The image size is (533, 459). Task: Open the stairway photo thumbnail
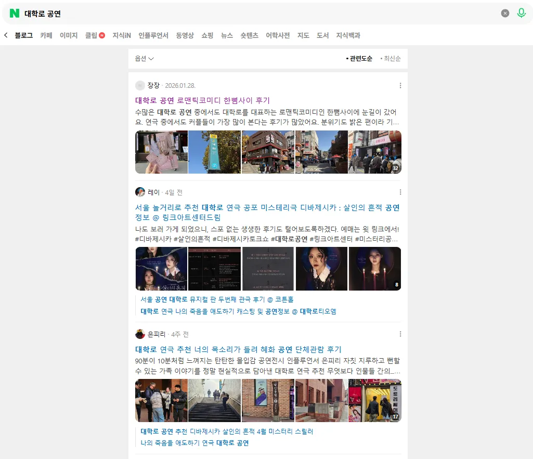(x=214, y=401)
